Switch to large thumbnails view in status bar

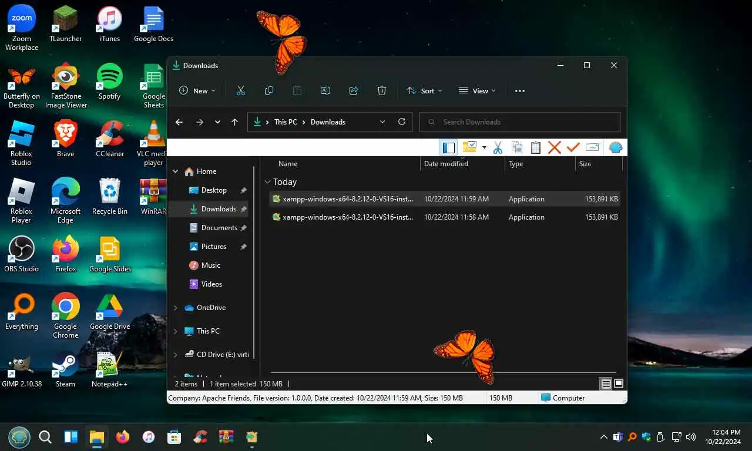[x=619, y=384]
